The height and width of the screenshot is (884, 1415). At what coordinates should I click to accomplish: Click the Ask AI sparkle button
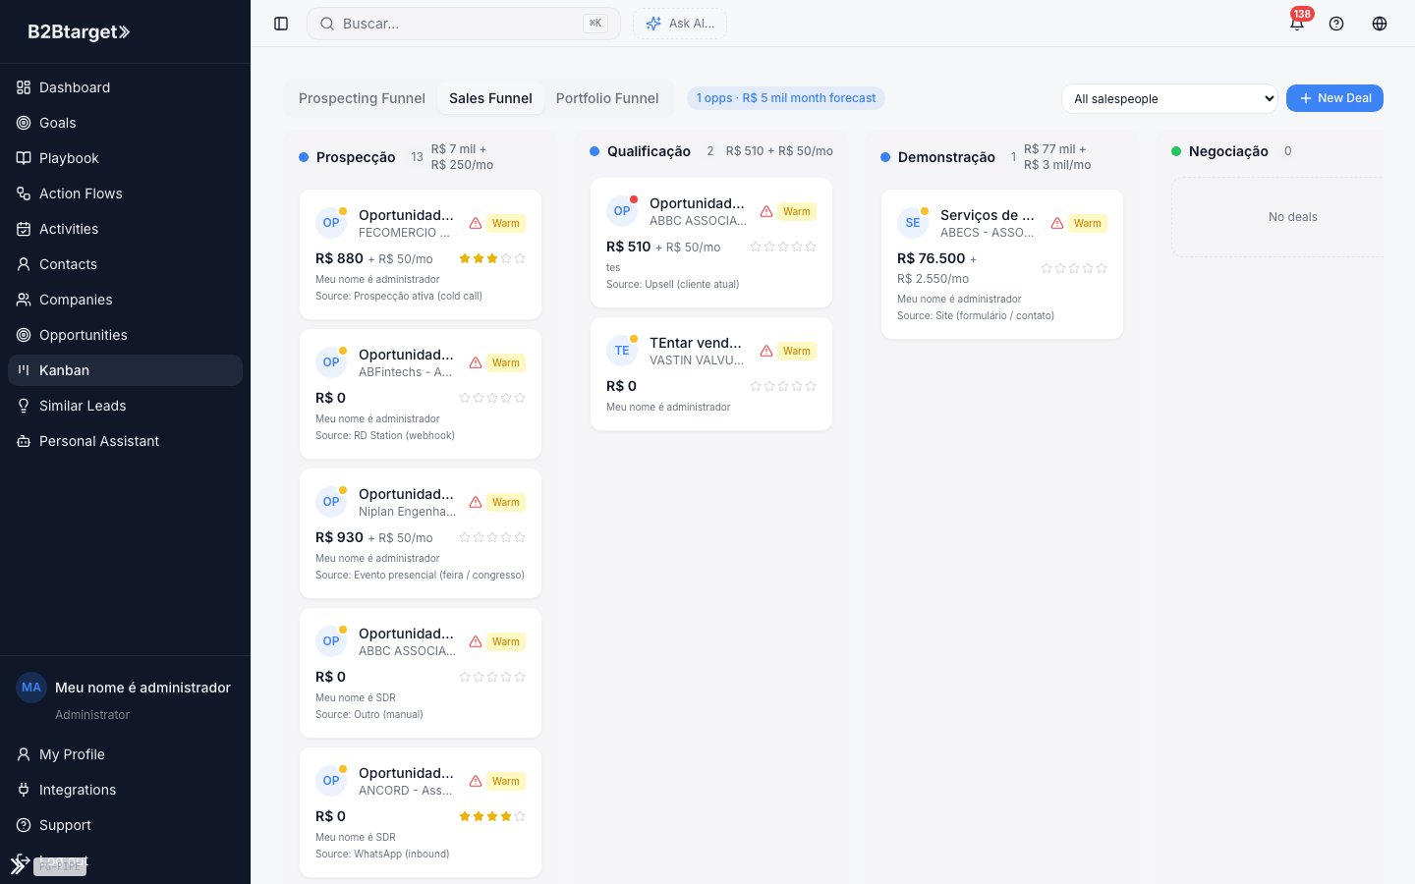(680, 24)
